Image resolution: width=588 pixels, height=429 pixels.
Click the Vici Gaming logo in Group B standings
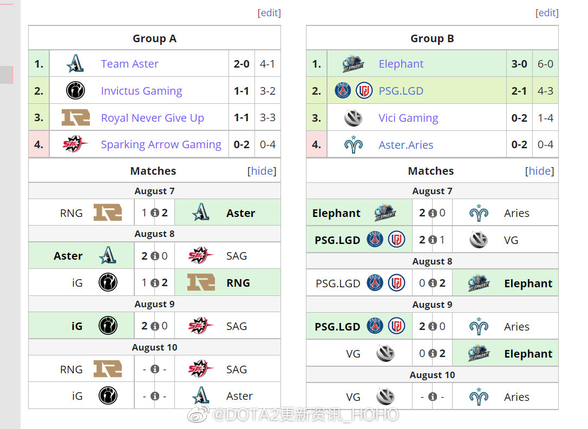(x=353, y=117)
